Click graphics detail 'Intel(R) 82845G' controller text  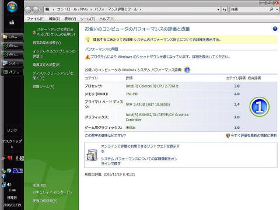coord(157,117)
